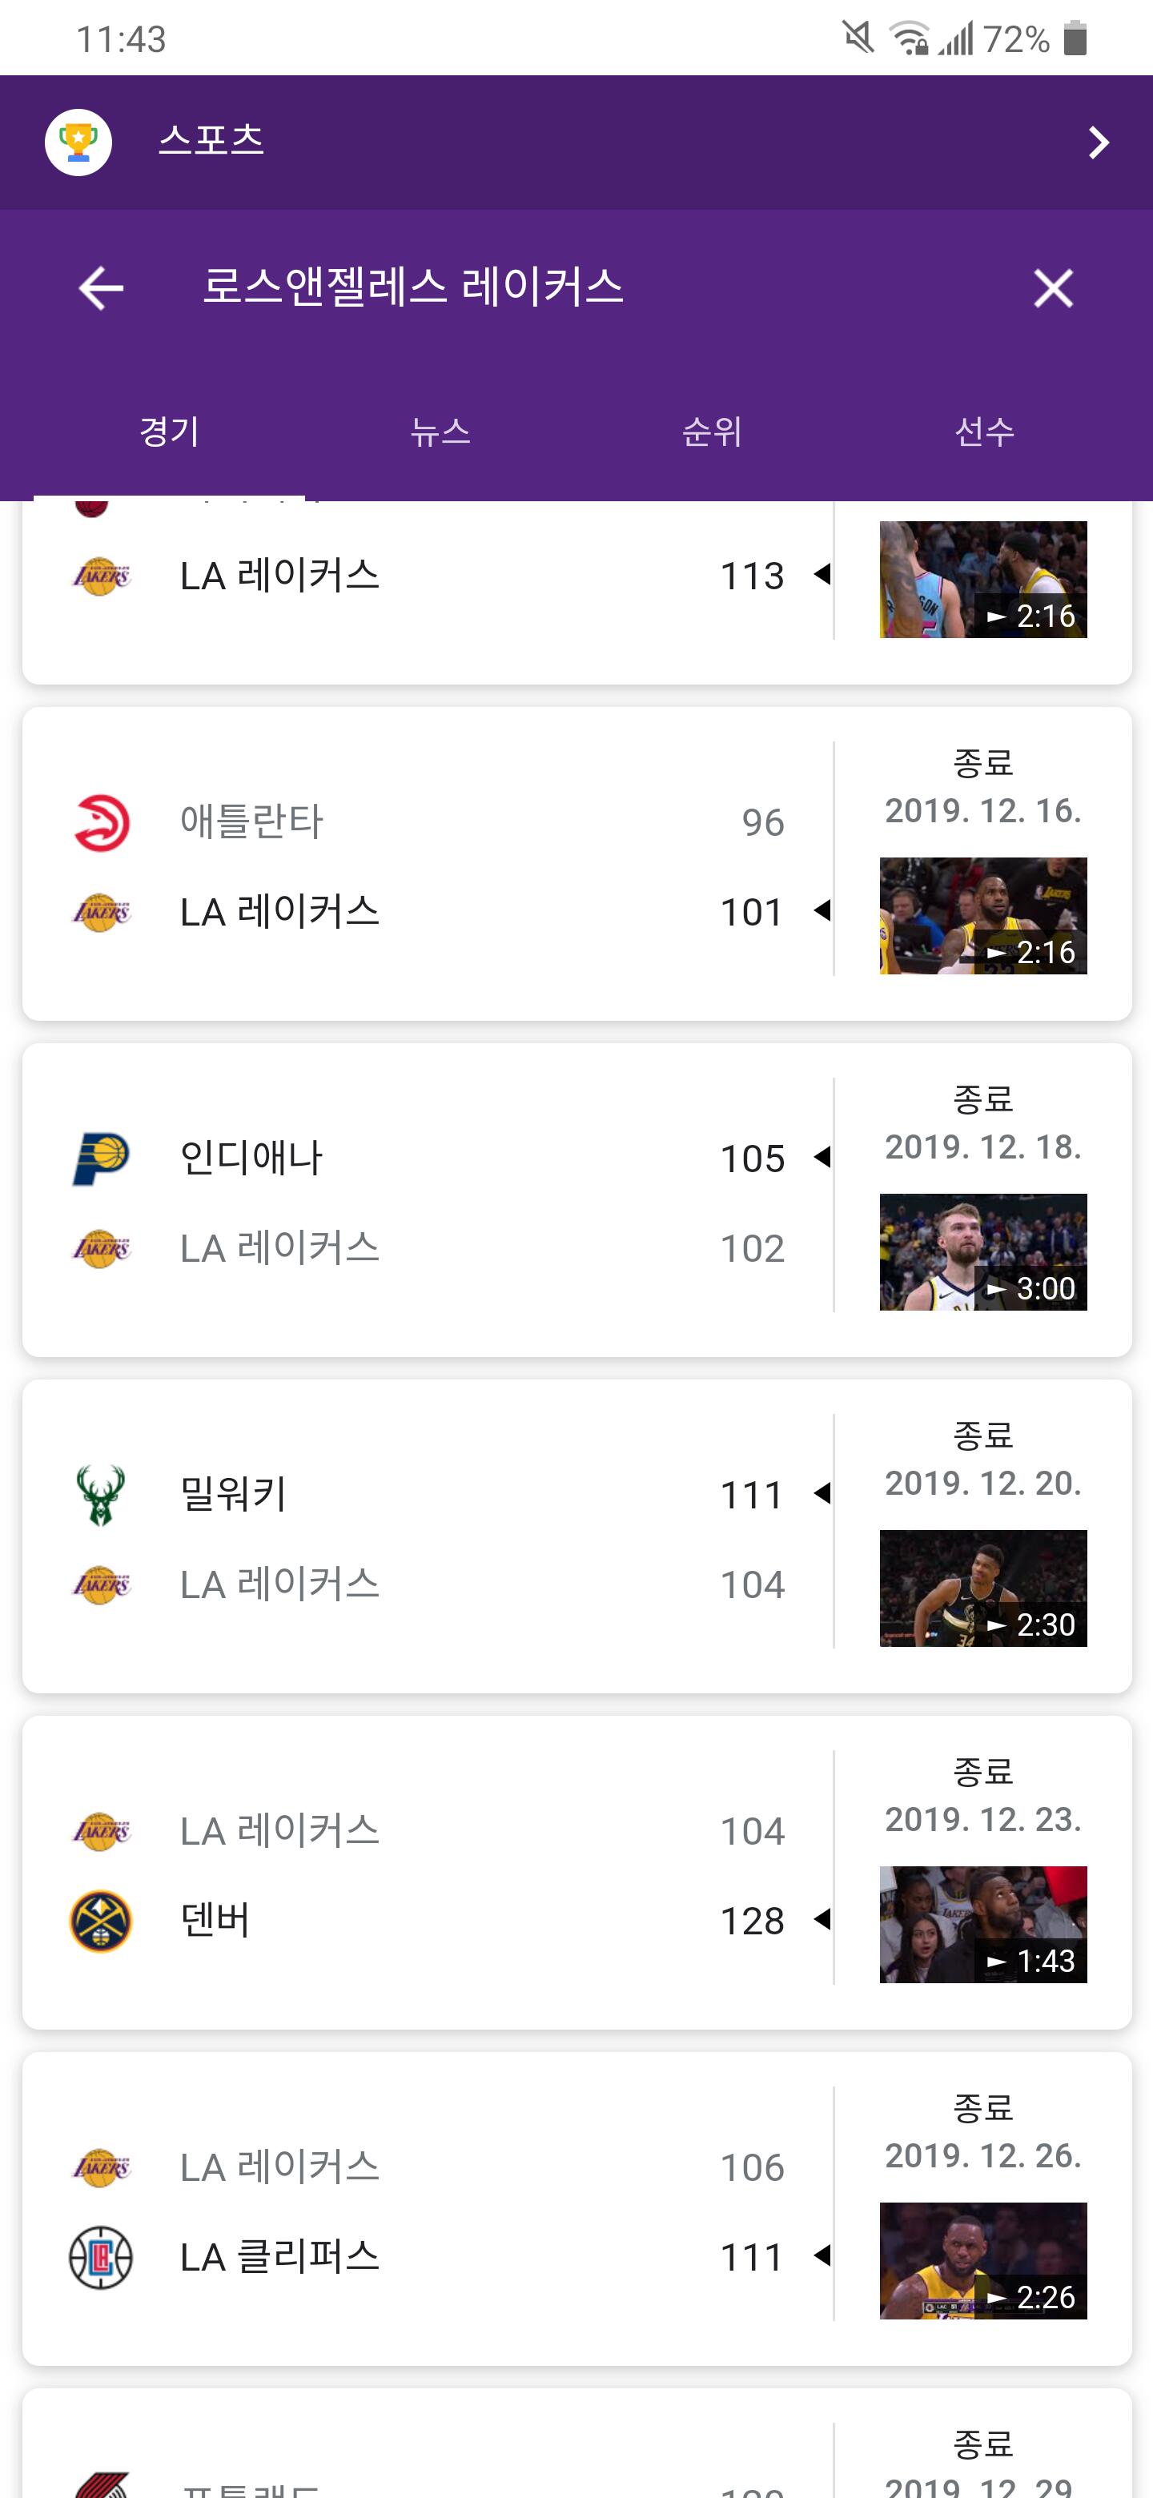Play the Clippers game 2:26 highlight
This screenshot has height=2498, width=1153.
pos(982,2261)
